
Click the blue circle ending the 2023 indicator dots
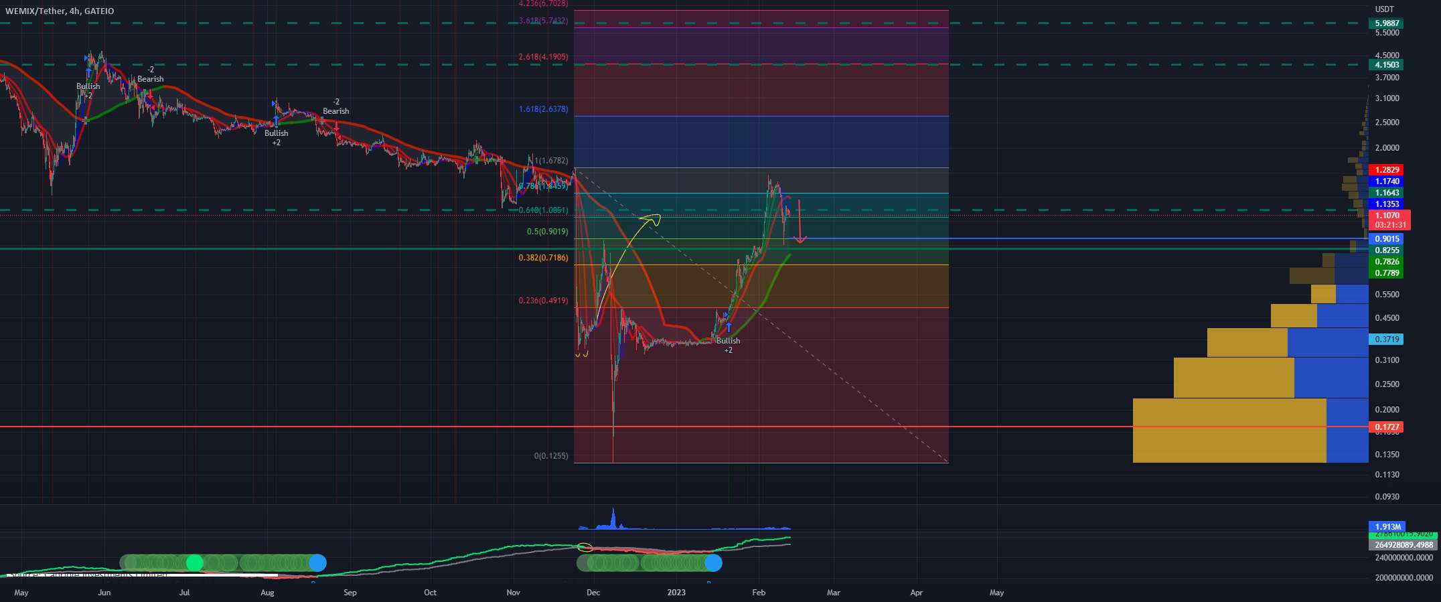(x=713, y=562)
